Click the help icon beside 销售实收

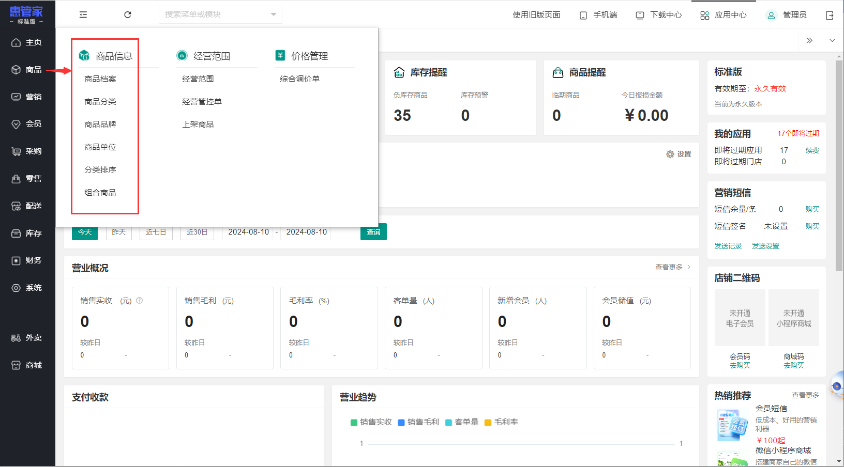point(140,300)
